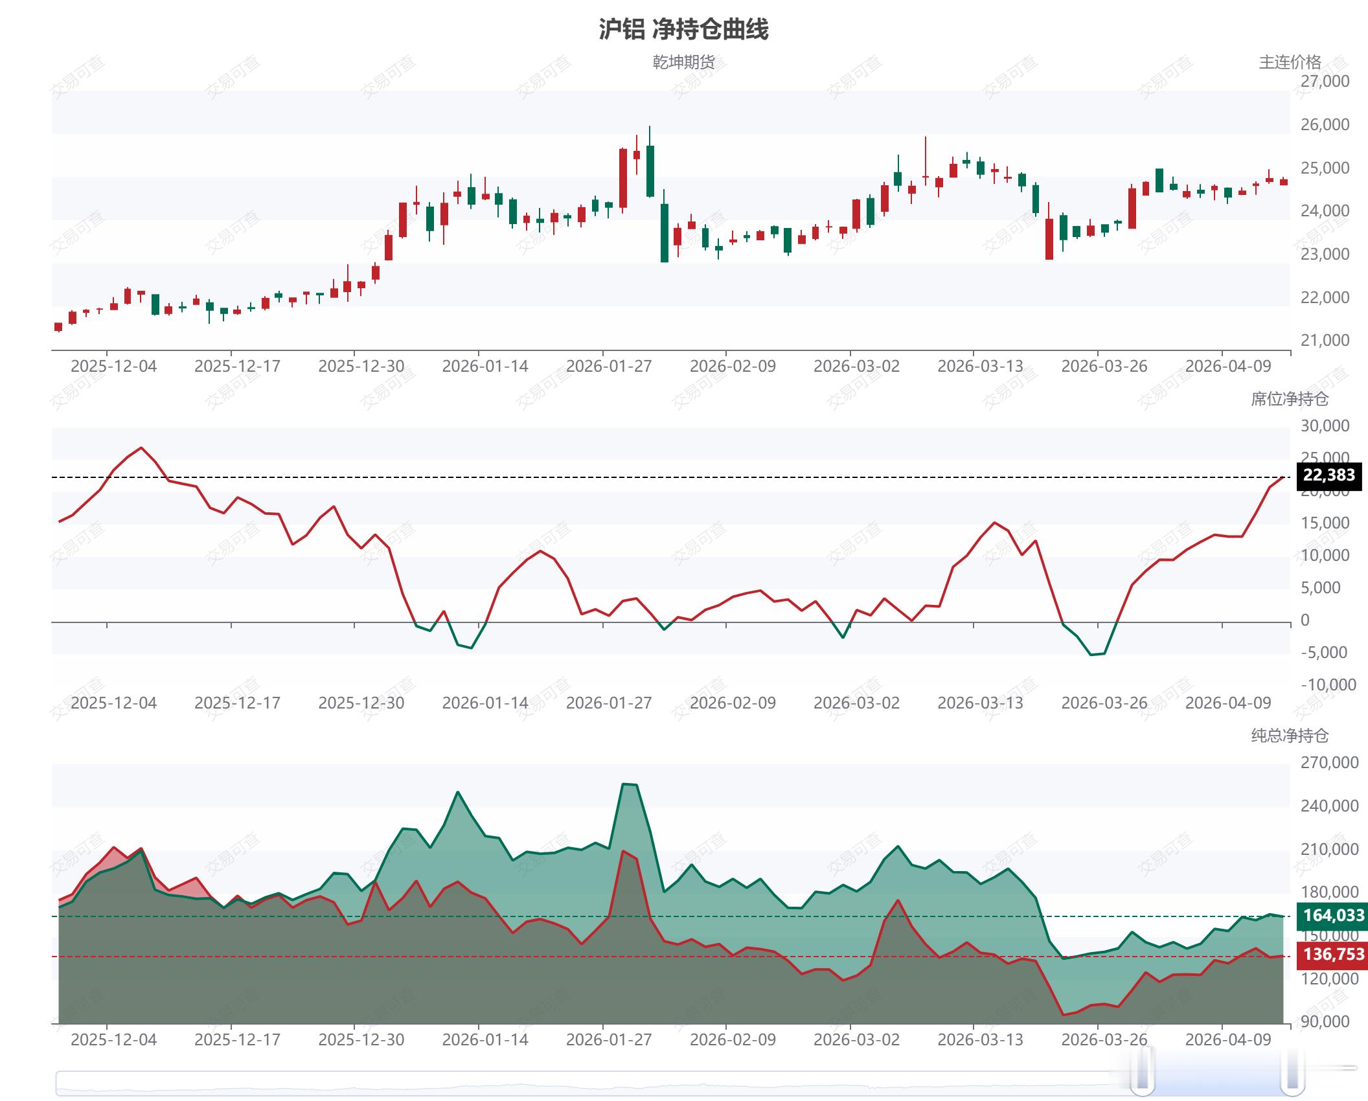Viewport: 1368px width, 1101px height.
Task: Click the red 136,753 value tag
Action: pos(1333,955)
